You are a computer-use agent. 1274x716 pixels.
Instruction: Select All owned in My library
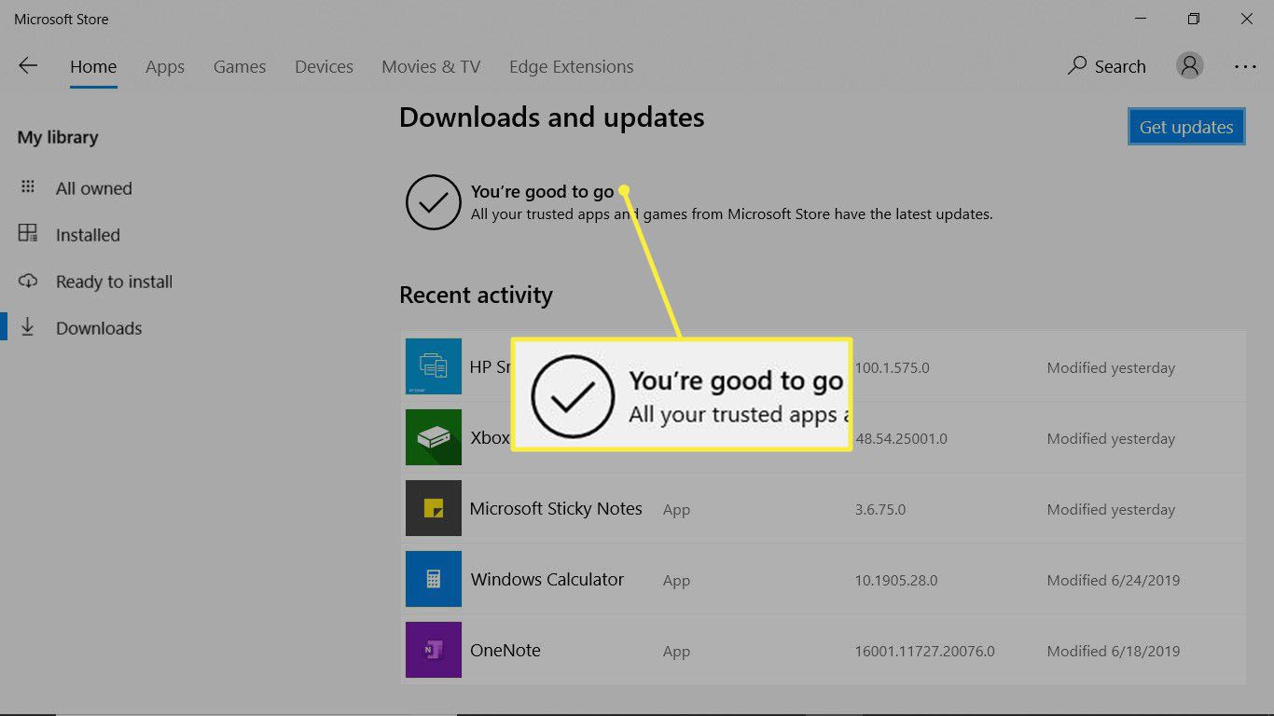94,188
